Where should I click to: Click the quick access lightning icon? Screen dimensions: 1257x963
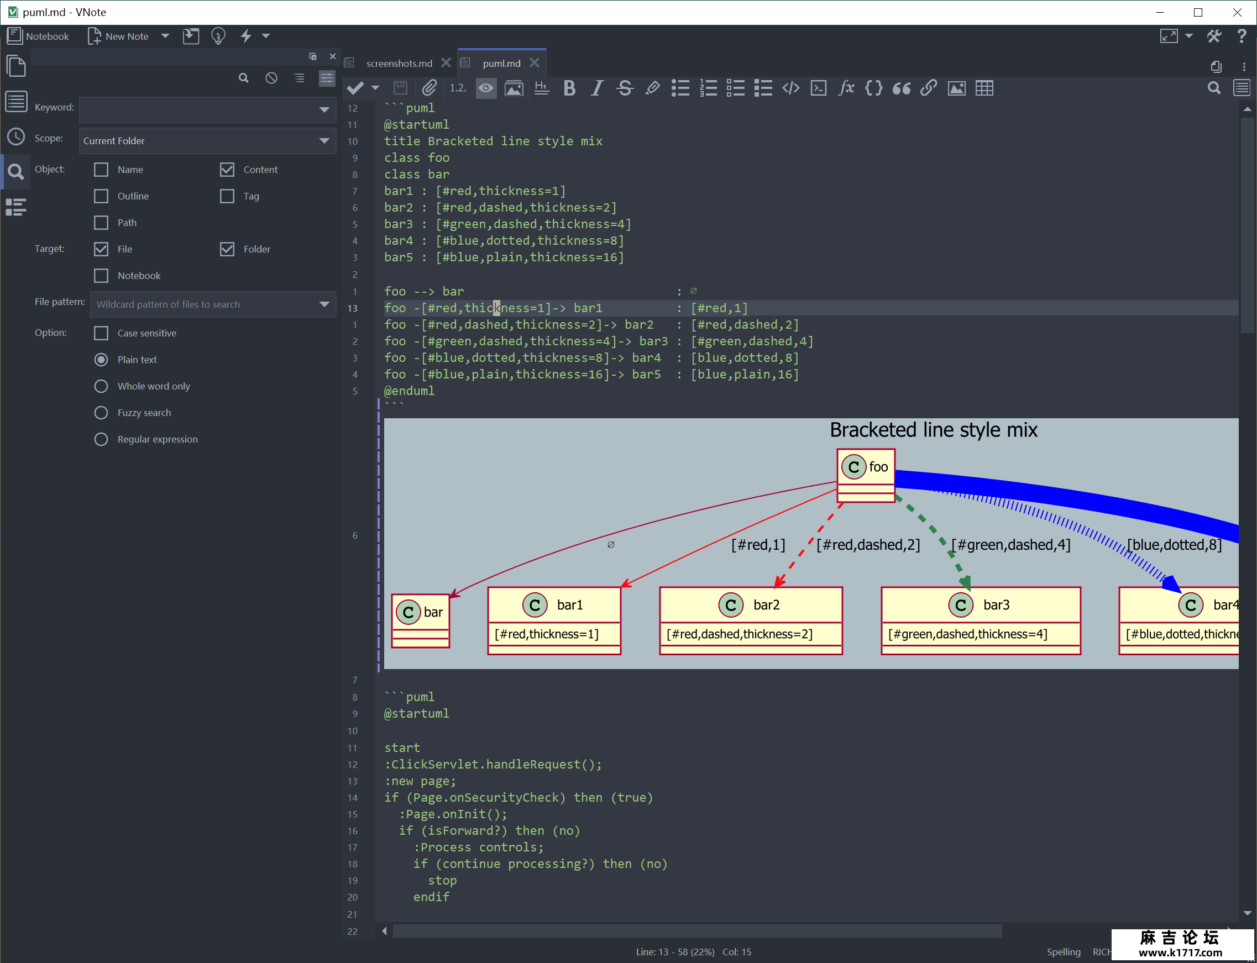coord(246,36)
